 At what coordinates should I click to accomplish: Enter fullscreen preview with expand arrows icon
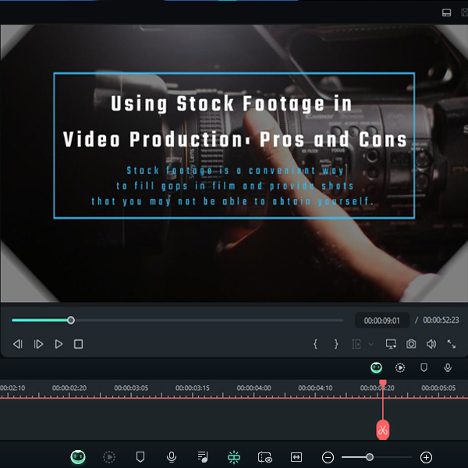pos(452,344)
